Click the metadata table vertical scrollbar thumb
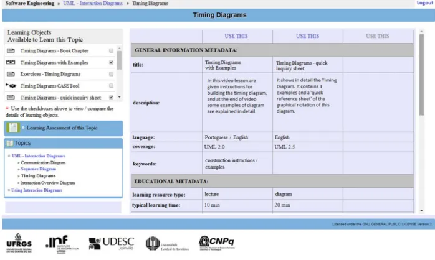The height and width of the screenshot is (260, 435). point(421,75)
